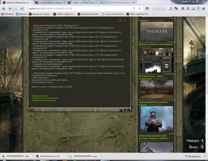
Task: Switch to the 'ЧАТ' Stalker Uz tab
Action: [83, 2]
